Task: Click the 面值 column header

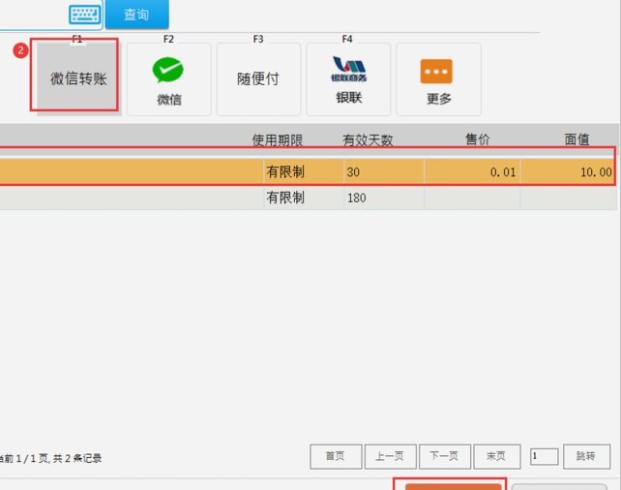Action: coord(577,139)
